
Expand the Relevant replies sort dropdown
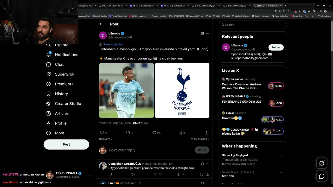pos(106,139)
